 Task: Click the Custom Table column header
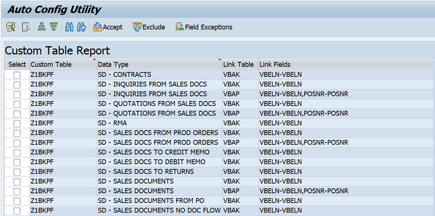pyautogui.click(x=51, y=65)
